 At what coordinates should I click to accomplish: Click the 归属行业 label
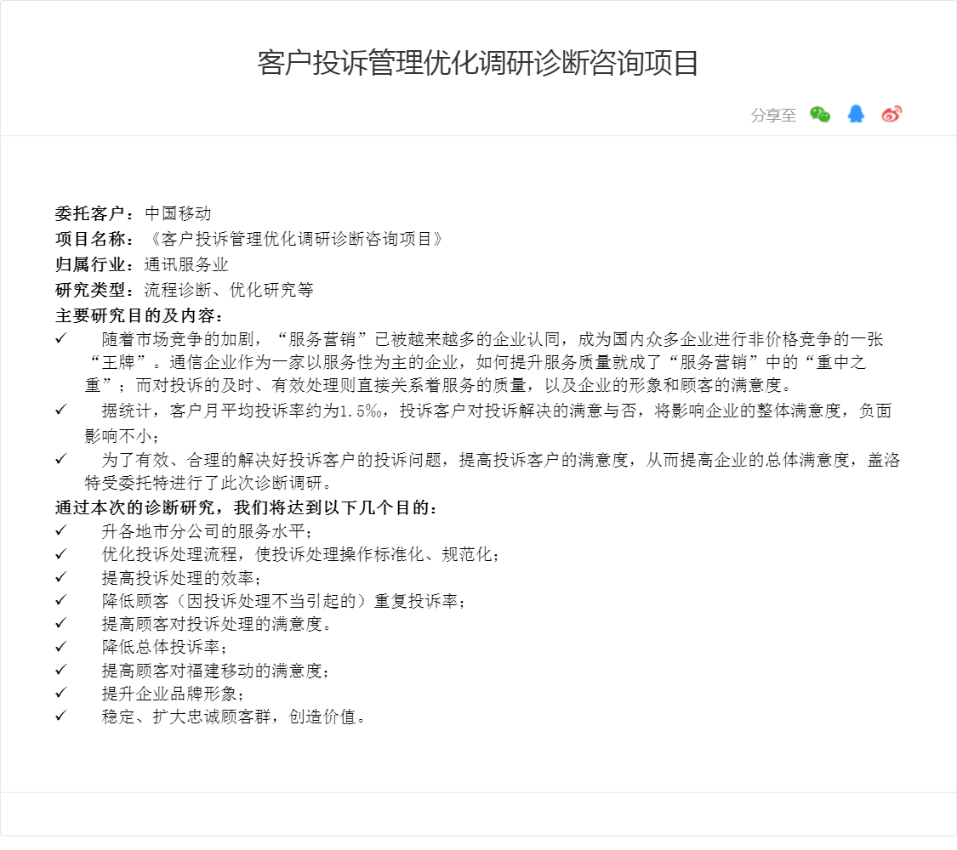tap(94, 264)
